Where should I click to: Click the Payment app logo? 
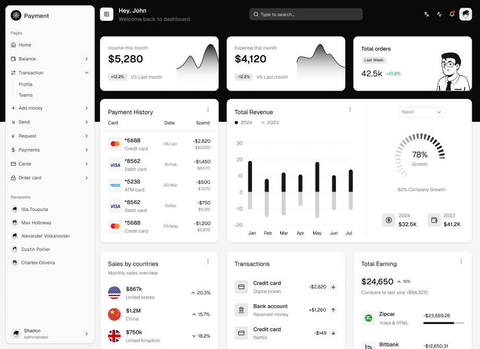[x=16, y=16]
